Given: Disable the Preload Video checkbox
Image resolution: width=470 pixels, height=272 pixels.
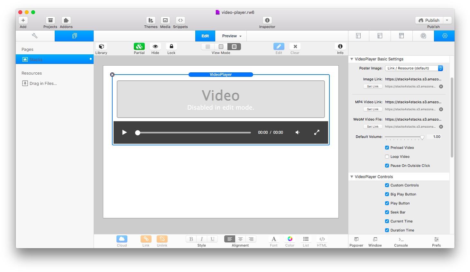Looking at the screenshot, I should click(x=387, y=148).
